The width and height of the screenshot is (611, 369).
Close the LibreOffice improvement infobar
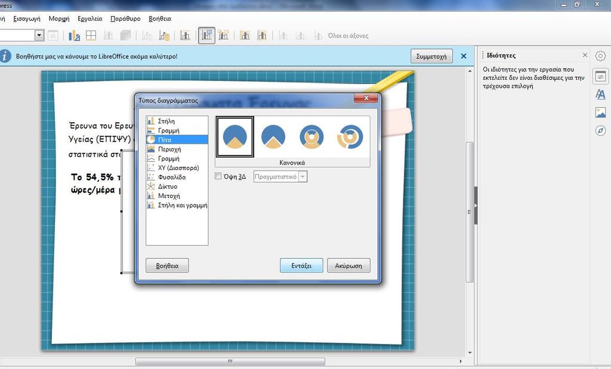[x=464, y=56]
